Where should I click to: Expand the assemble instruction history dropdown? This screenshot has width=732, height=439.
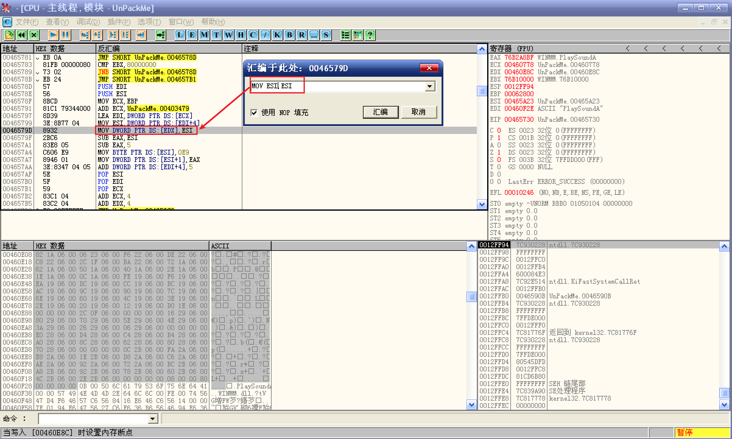click(x=430, y=86)
